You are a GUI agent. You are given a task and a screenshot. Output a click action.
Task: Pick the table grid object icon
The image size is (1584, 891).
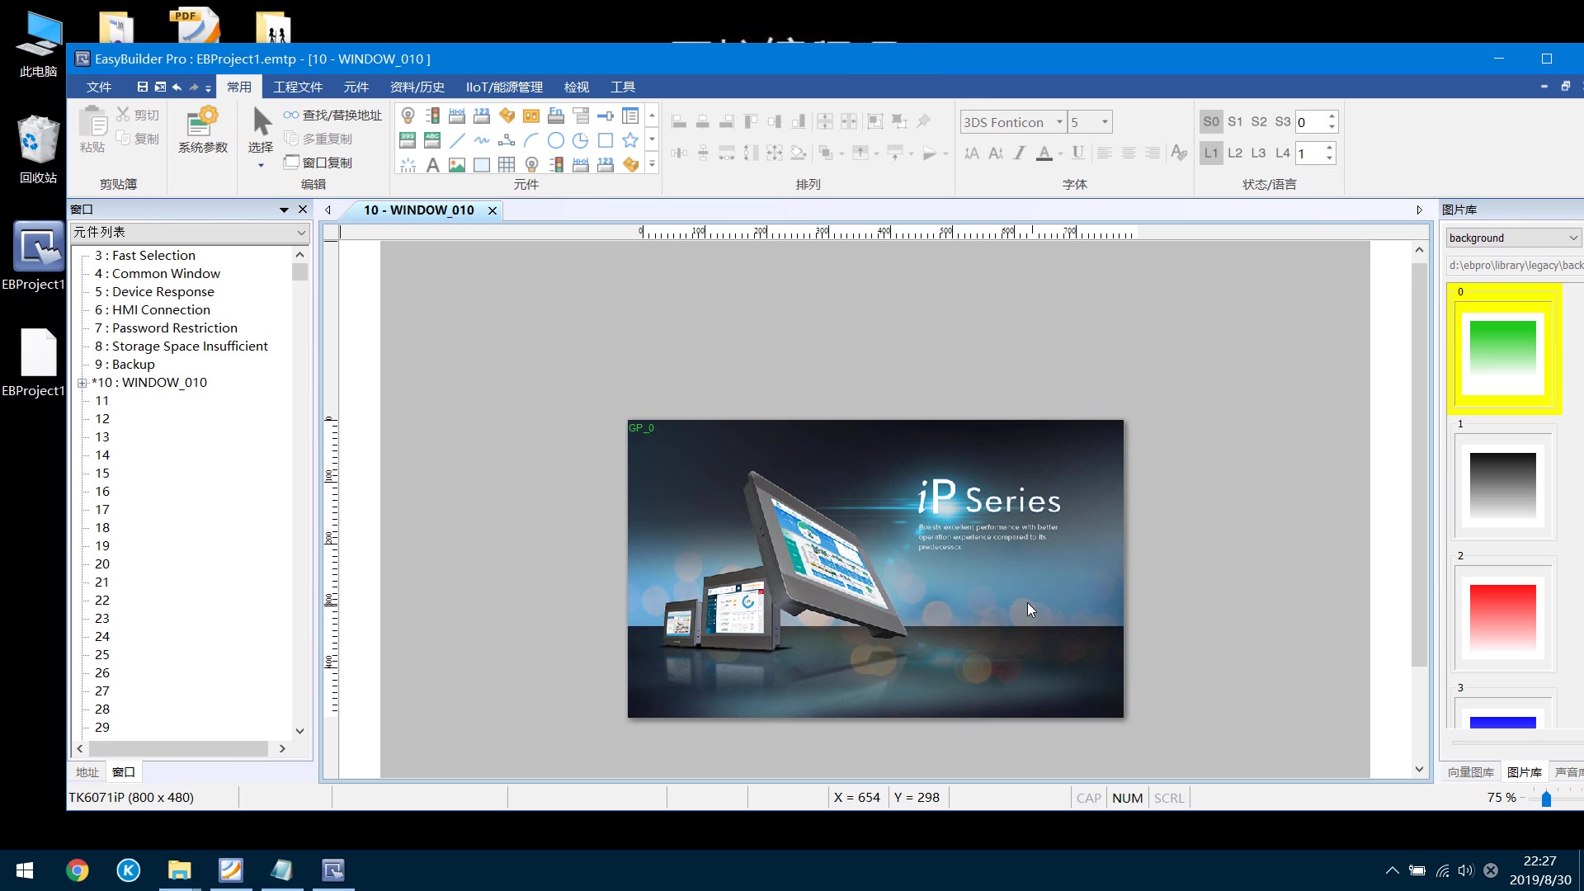tap(507, 165)
